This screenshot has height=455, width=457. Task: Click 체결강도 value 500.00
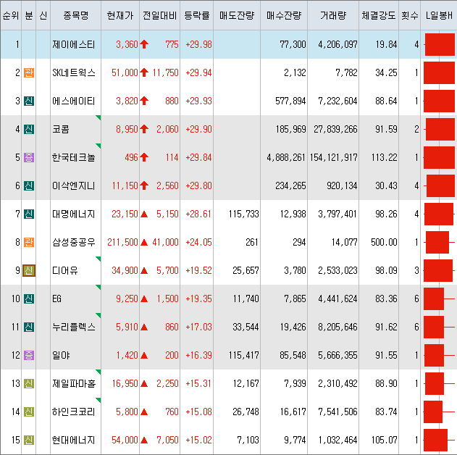pyautogui.click(x=384, y=243)
